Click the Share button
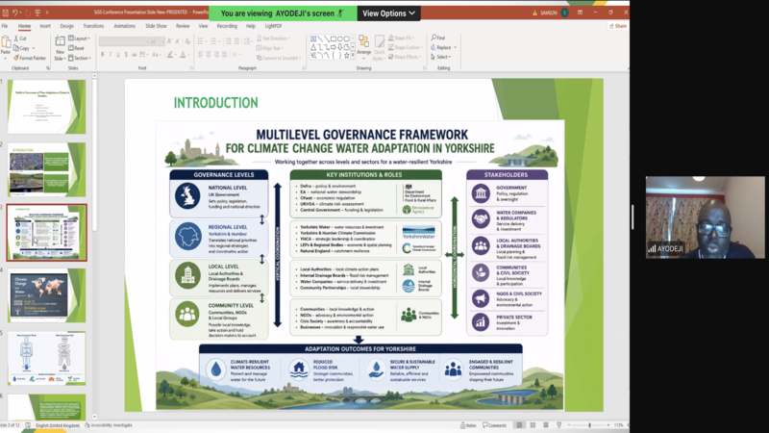Image resolution: width=769 pixels, height=433 pixels. click(618, 26)
